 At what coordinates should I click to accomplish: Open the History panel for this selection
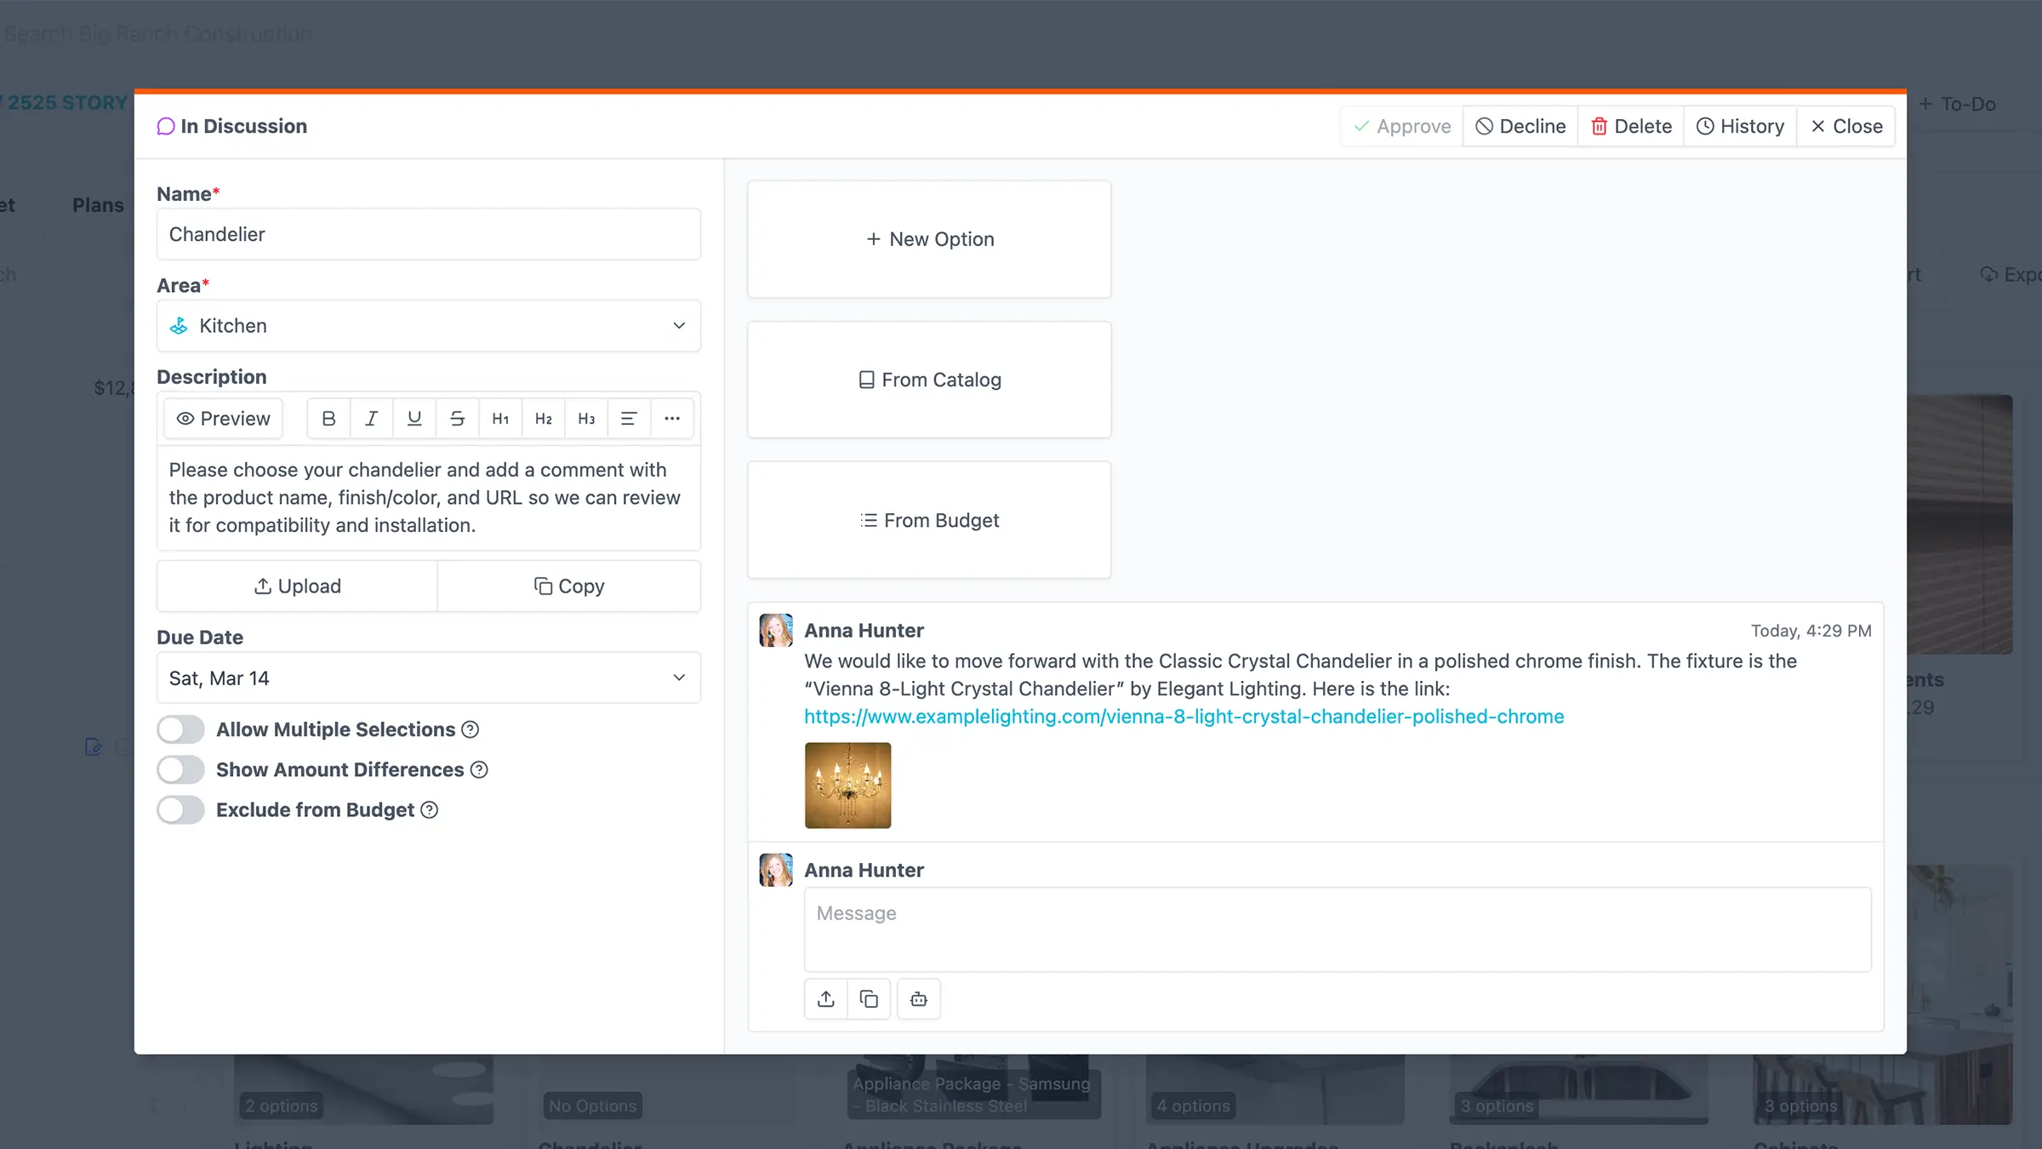point(1740,126)
